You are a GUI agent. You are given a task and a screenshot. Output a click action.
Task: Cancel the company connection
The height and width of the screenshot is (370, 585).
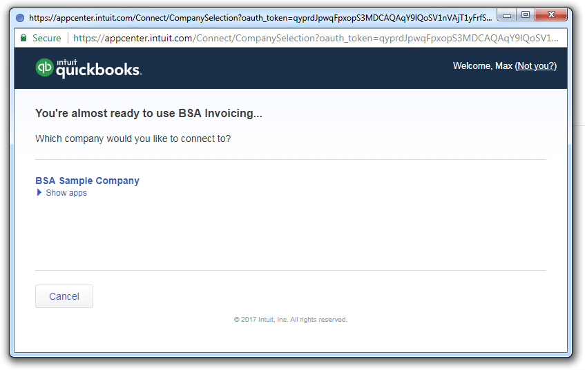(64, 296)
